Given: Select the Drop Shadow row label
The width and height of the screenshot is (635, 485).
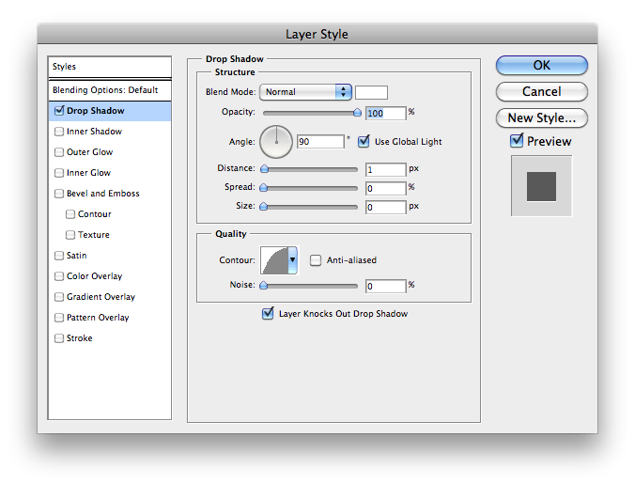Looking at the screenshot, I should click(96, 111).
